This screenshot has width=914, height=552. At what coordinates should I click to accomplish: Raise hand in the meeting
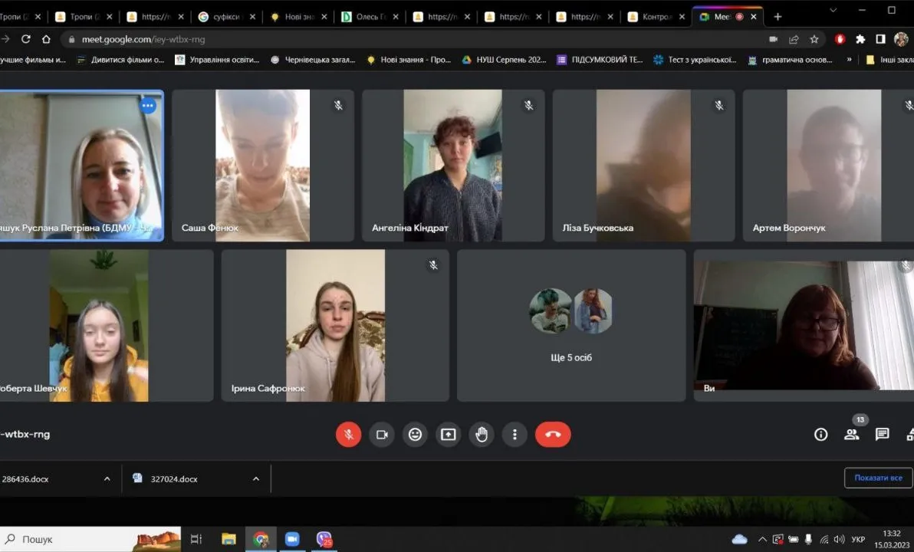[x=482, y=435]
